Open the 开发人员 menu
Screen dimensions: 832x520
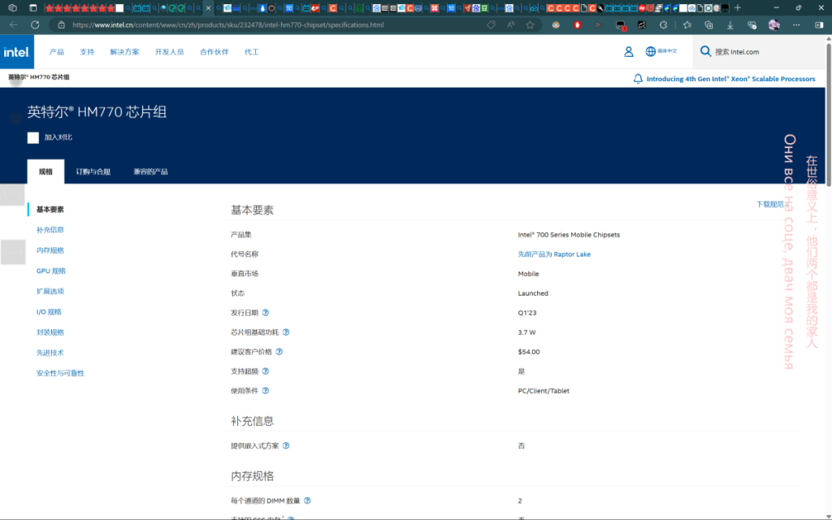169,52
